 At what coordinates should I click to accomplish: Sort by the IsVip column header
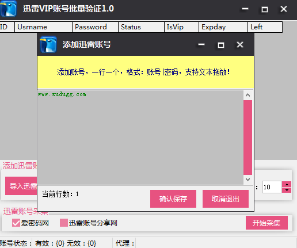(181, 27)
